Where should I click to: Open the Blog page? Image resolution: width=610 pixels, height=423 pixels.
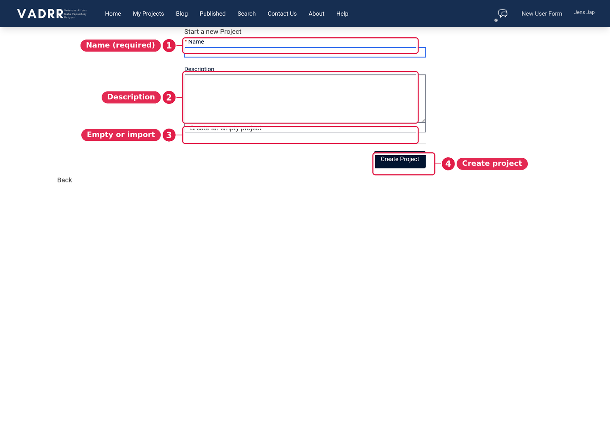pyautogui.click(x=182, y=14)
